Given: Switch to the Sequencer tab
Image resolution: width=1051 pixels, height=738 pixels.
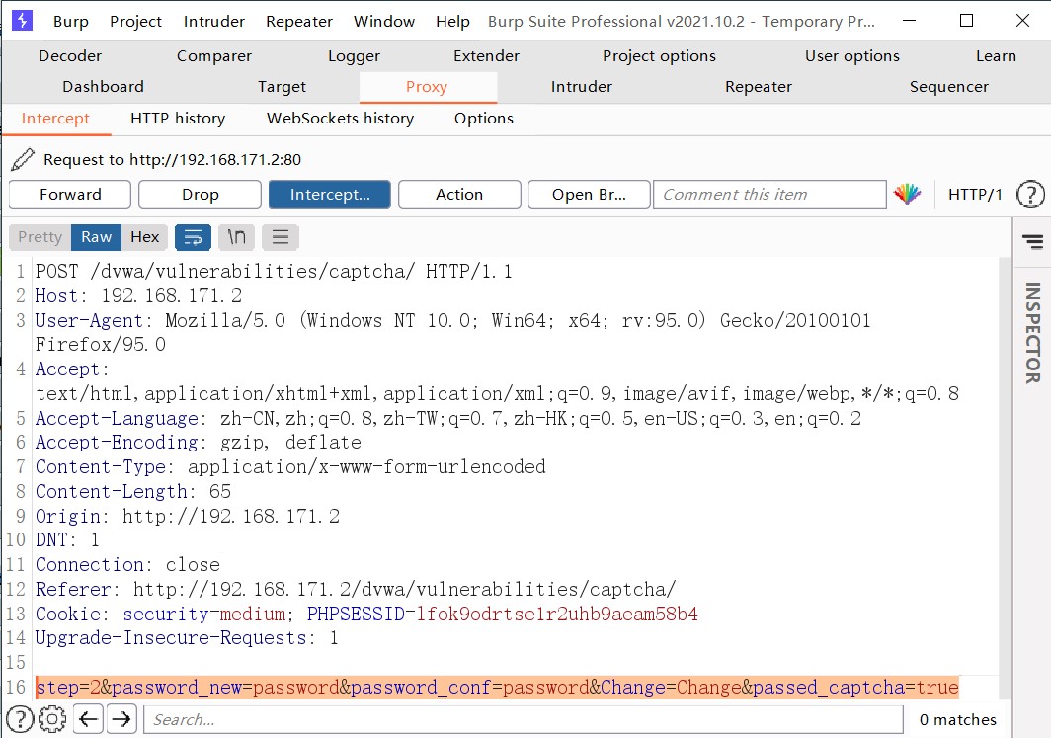Looking at the screenshot, I should pyautogui.click(x=948, y=87).
